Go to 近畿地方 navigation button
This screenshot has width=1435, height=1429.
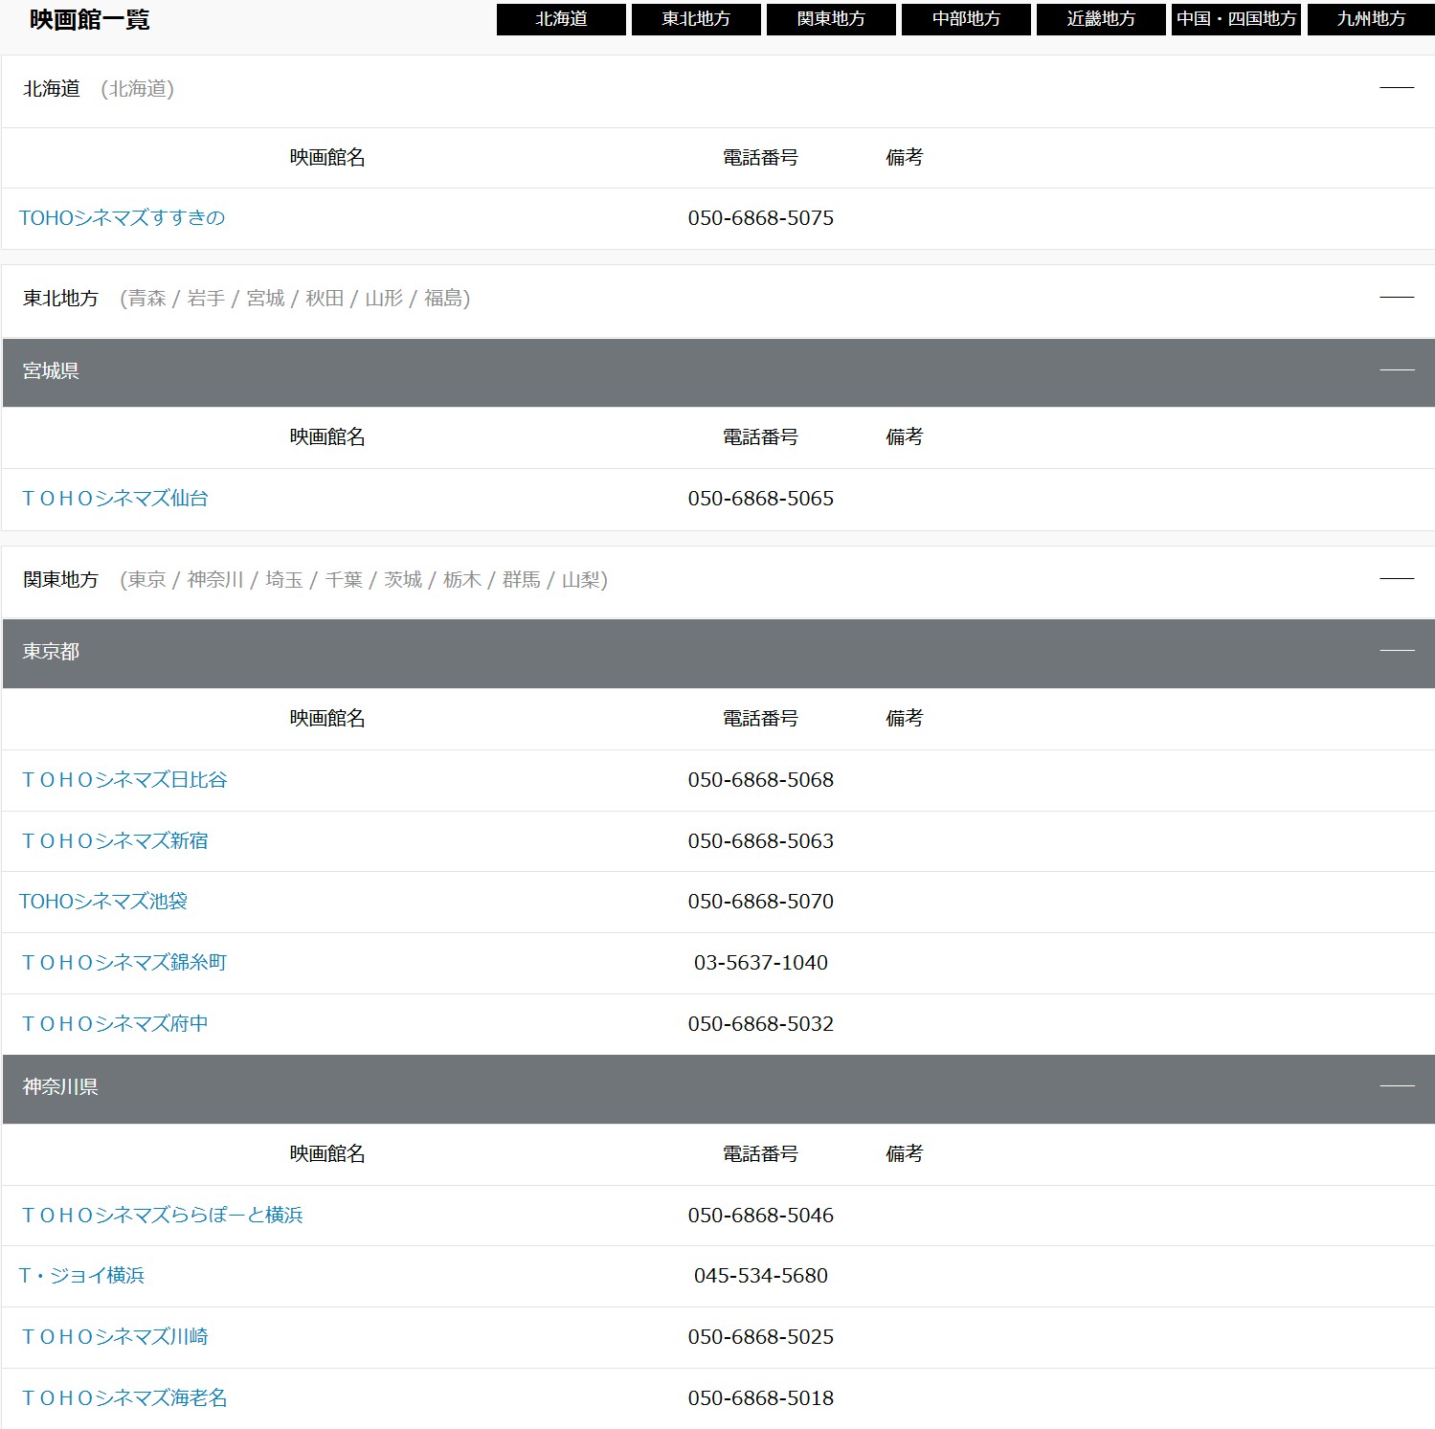(1101, 19)
